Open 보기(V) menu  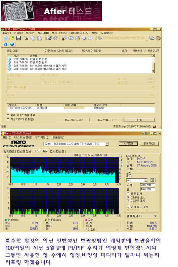click(x=30, y=33)
